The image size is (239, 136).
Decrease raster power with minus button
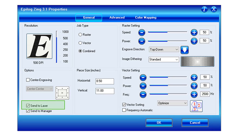[142, 41]
